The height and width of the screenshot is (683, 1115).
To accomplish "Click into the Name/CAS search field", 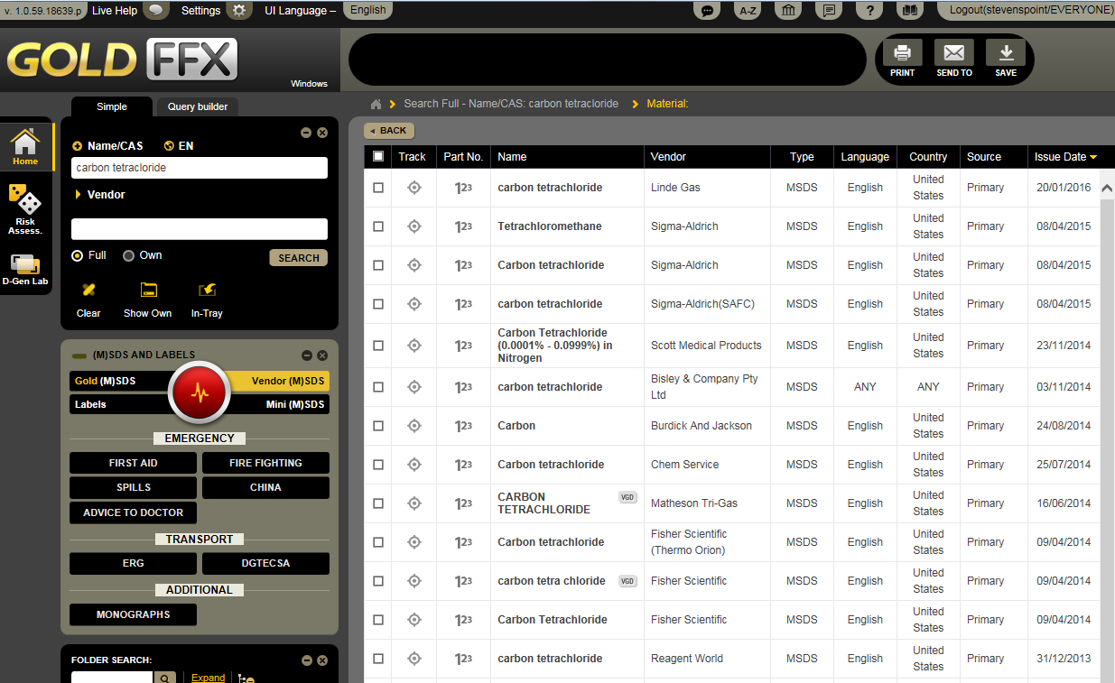I will pyautogui.click(x=199, y=168).
